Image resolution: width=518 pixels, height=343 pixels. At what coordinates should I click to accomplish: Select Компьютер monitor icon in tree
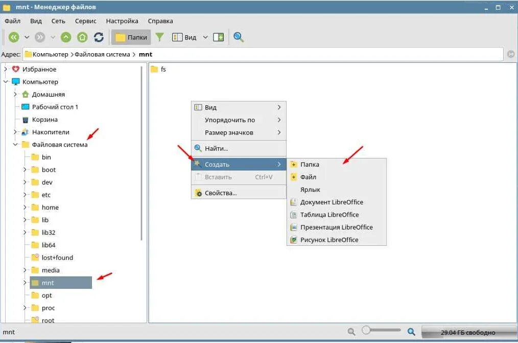tap(15, 82)
